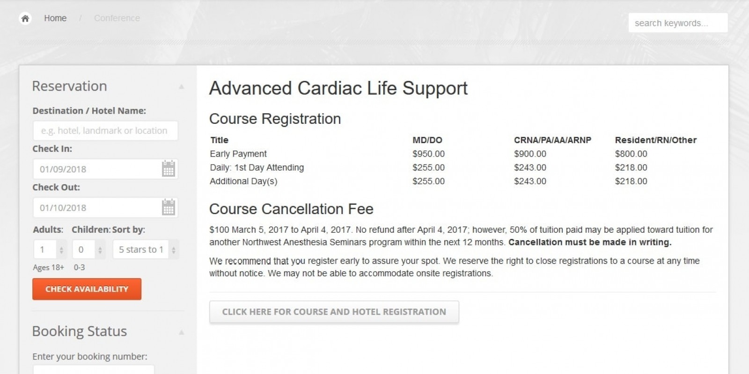Screen dimensions: 749x374
Task: Click the Check Out date field
Action: click(x=96, y=207)
